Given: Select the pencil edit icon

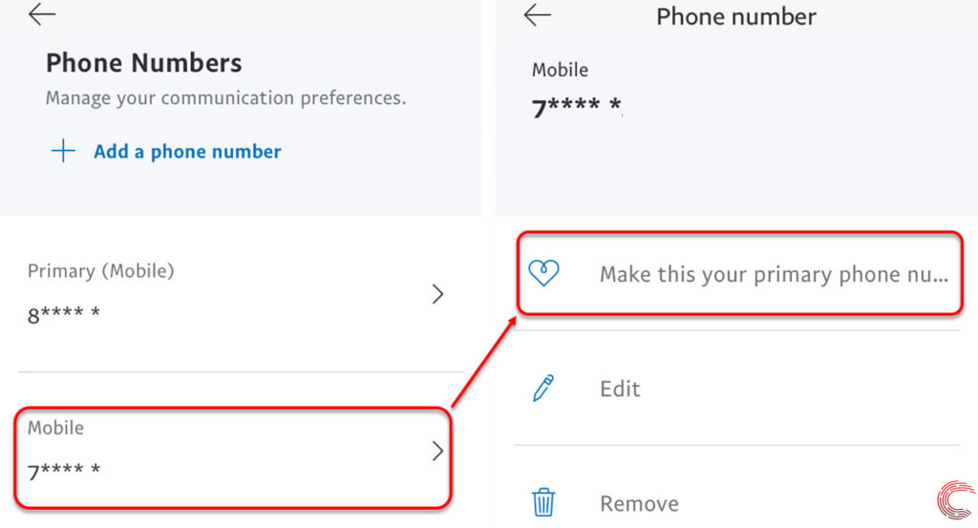Looking at the screenshot, I should (543, 389).
